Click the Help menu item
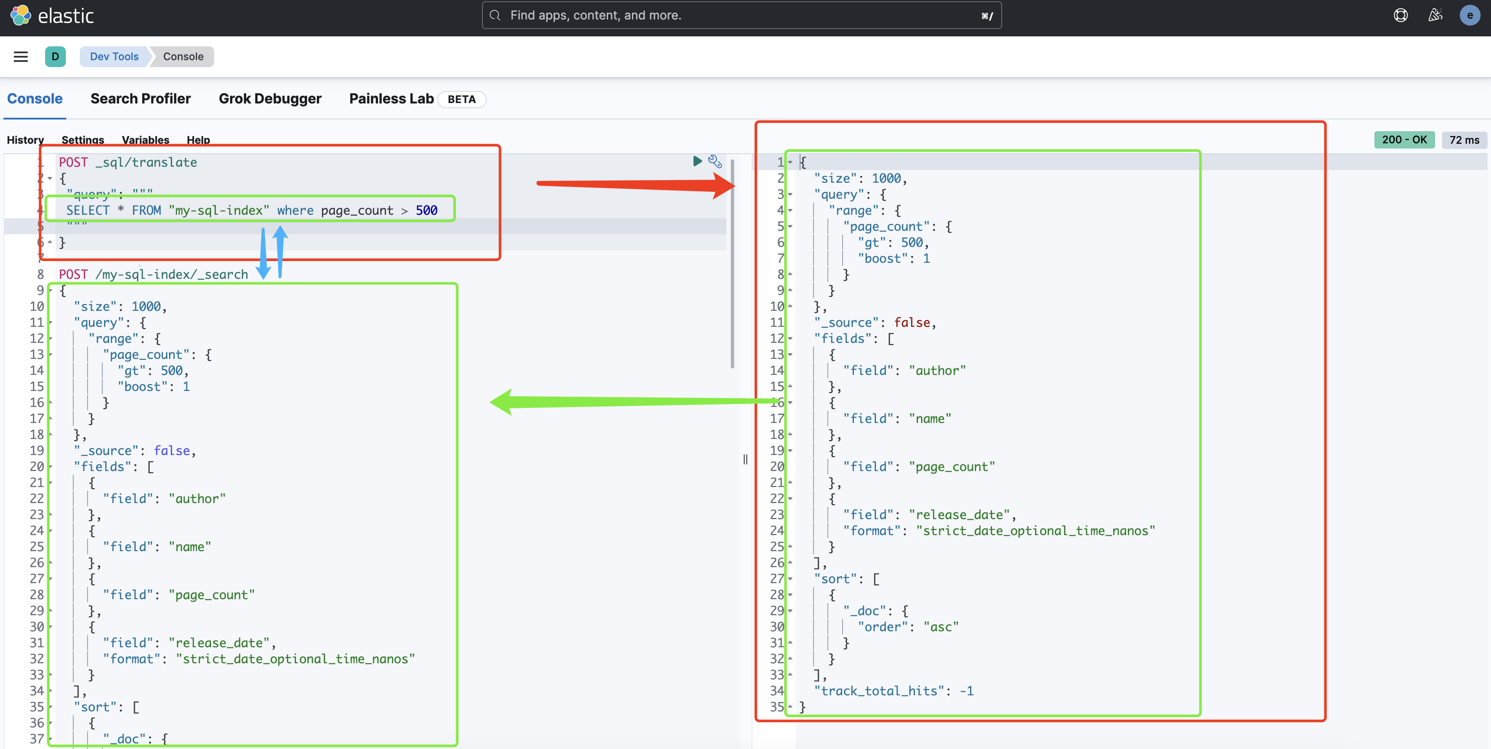Viewport: 1491px width, 749px height. pos(197,139)
